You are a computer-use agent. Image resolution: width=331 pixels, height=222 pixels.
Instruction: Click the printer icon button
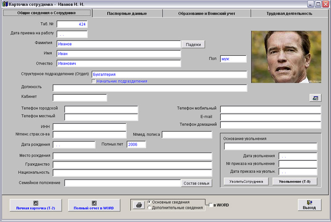point(138,205)
